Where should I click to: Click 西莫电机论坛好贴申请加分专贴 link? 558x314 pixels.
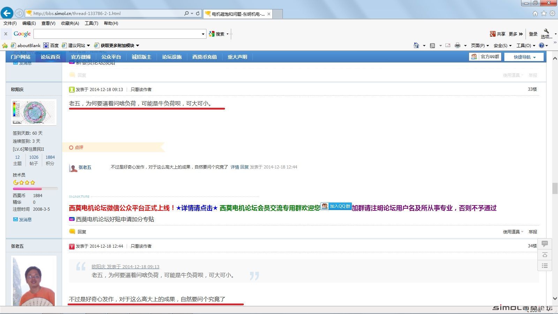[x=115, y=219]
